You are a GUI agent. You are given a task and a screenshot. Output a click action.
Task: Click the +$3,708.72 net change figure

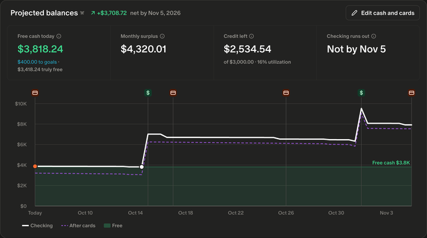pyautogui.click(x=112, y=13)
